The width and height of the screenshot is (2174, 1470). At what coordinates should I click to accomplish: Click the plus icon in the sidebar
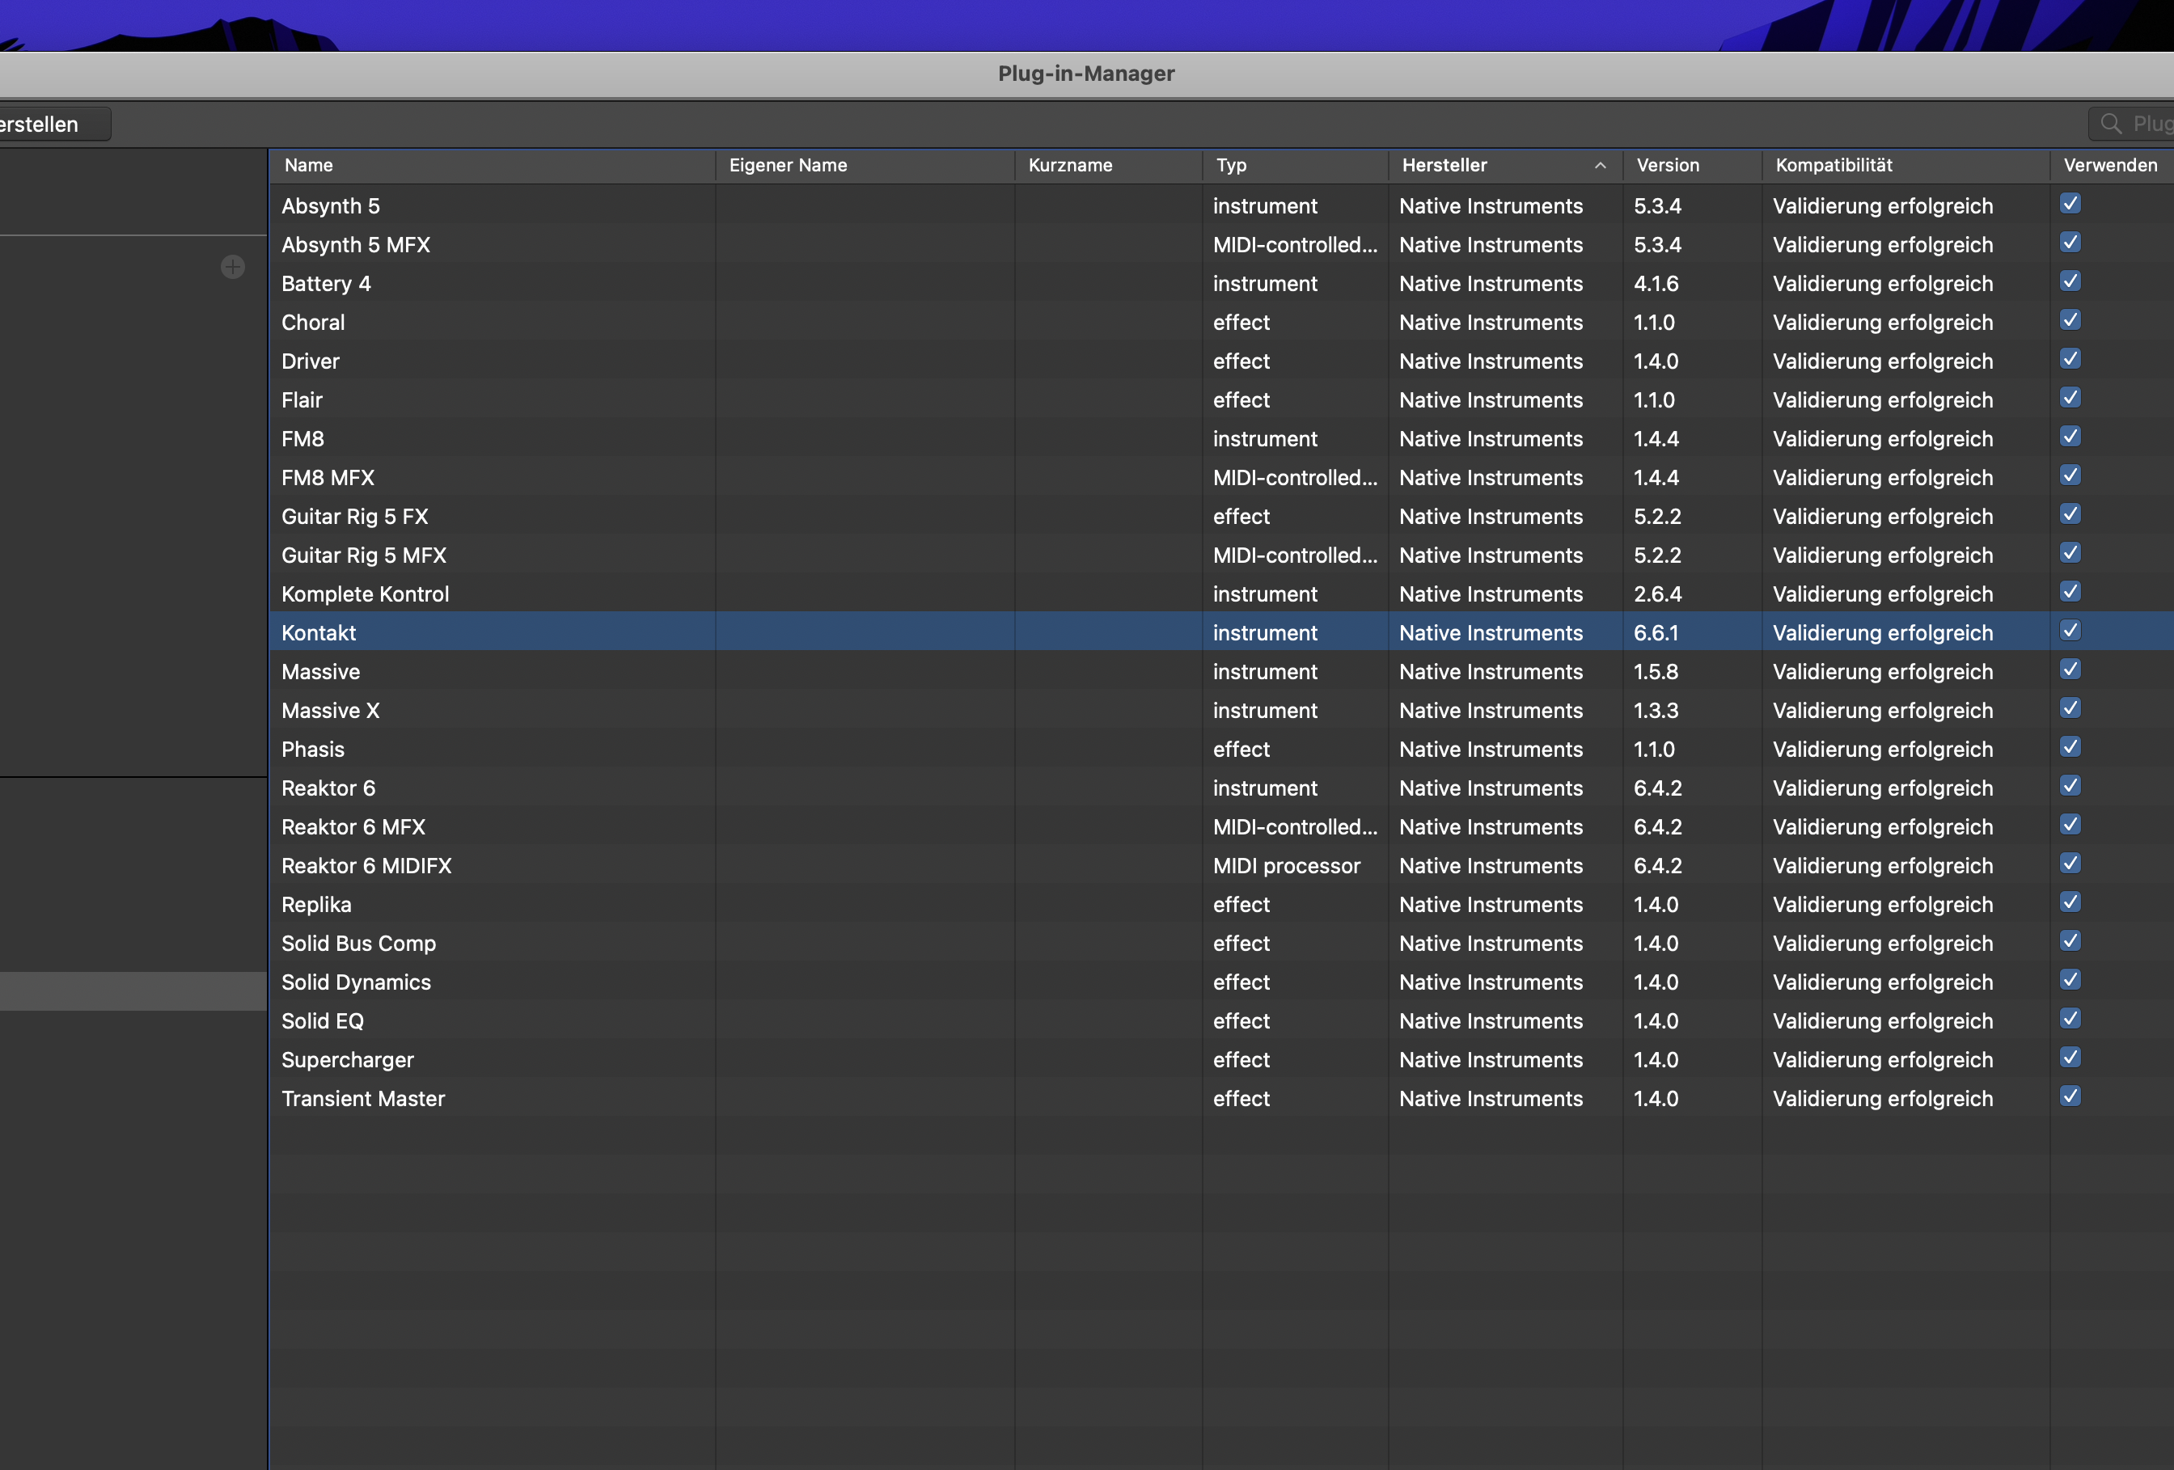233,268
